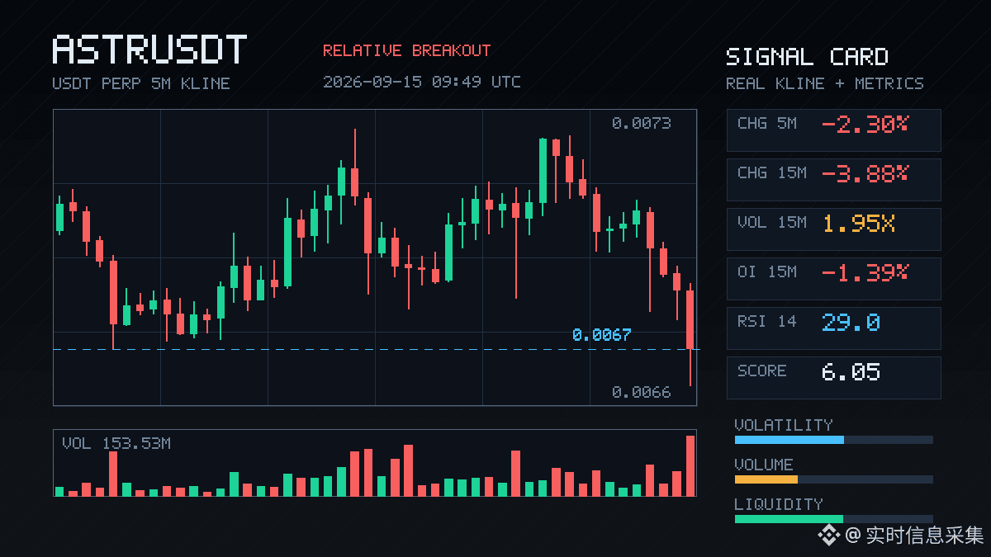Select the CHG 15M metric card
Viewport: 991px width, 557px height.
point(833,180)
